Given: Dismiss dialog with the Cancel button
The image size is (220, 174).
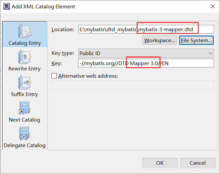Looking at the screenshot, I should coord(198,163).
